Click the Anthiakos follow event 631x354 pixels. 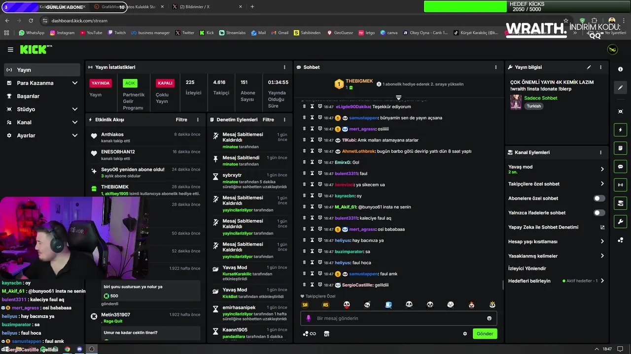click(145, 137)
